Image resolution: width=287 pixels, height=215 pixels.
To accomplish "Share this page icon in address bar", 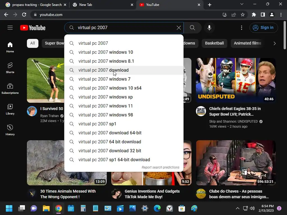I will pyautogui.click(x=234, y=15).
